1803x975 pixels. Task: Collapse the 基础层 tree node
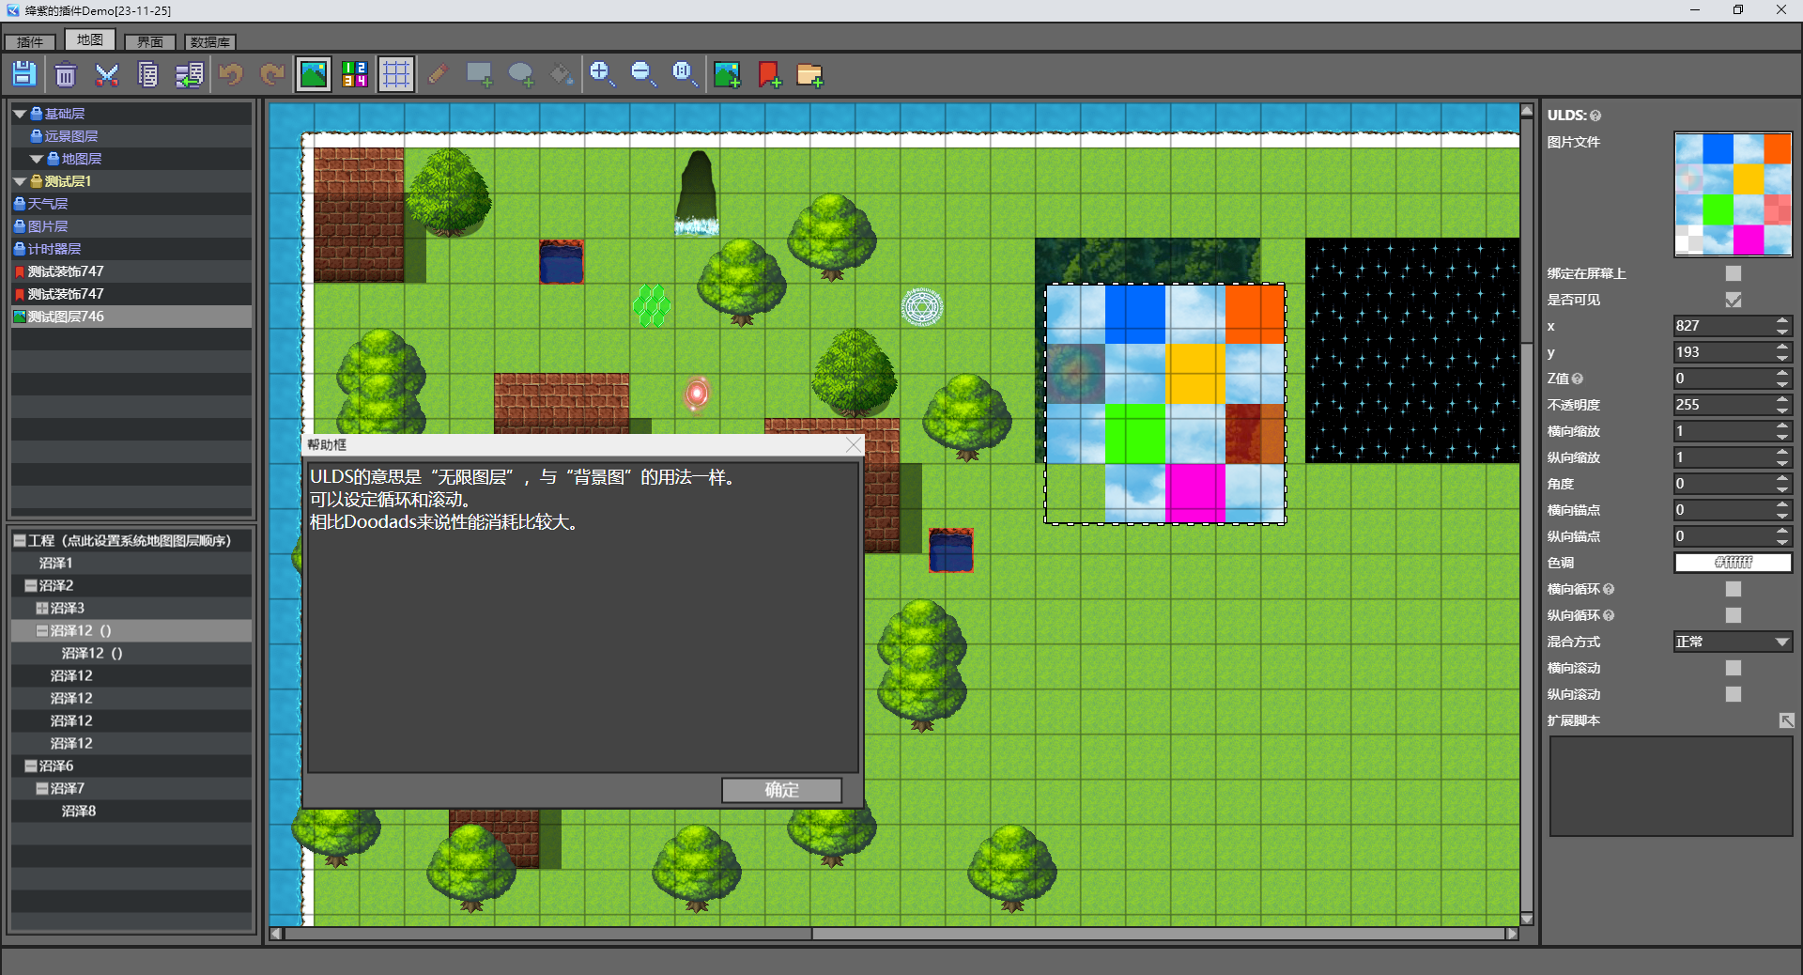tap(20, 114)
